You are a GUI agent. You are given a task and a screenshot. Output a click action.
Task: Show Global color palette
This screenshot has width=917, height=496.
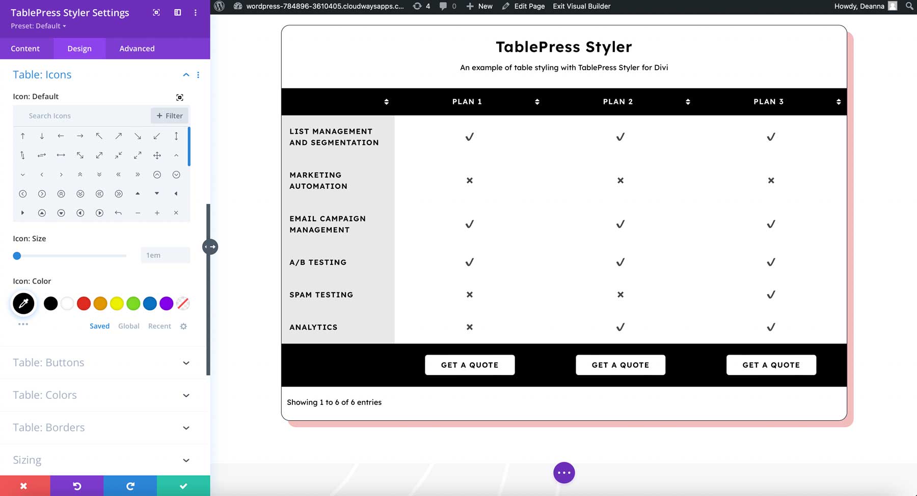tap(129, 326)
